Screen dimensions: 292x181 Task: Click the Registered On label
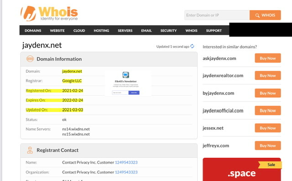(38, 90)
